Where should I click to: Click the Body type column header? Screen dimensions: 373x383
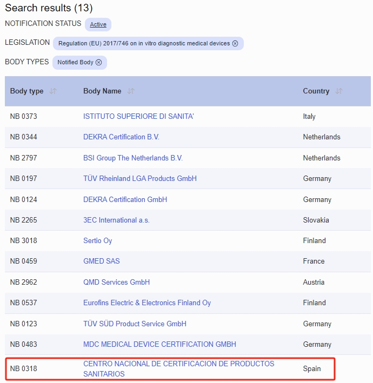tap(26, 91)
